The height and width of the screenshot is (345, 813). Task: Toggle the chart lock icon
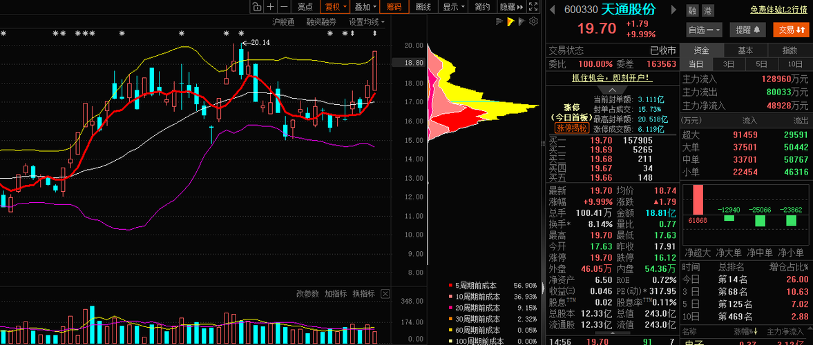[x=256, y=7]
